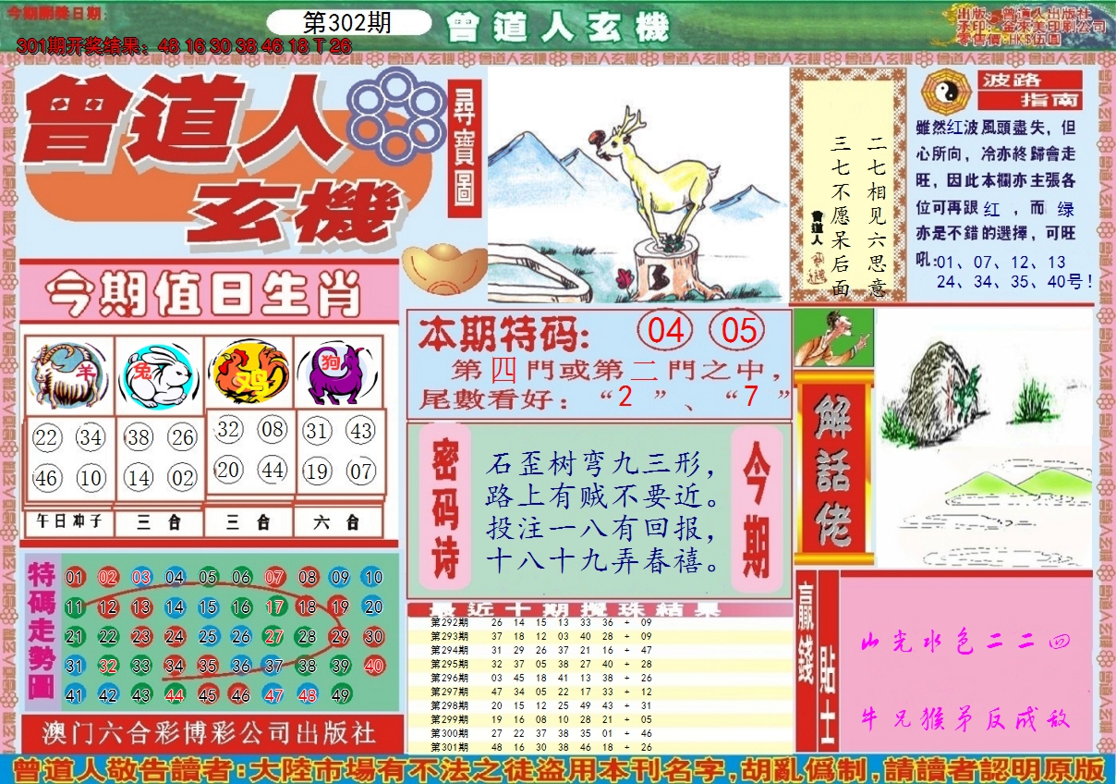Click ball 01 in the trend chart

(75, 578)
